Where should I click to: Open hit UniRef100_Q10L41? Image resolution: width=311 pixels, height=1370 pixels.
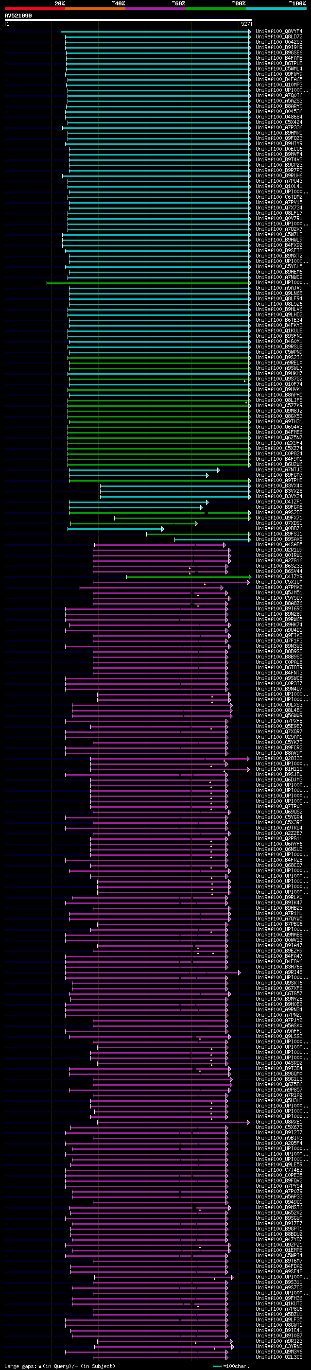278,186
